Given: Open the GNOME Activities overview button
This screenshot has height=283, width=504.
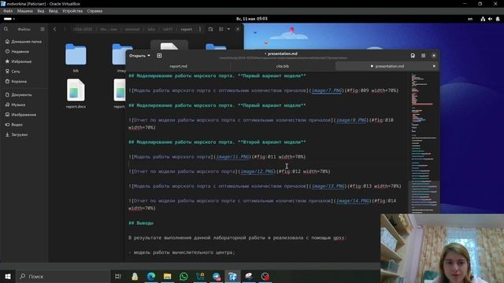Looking at the screenshot, I should (x=9, y=19).
